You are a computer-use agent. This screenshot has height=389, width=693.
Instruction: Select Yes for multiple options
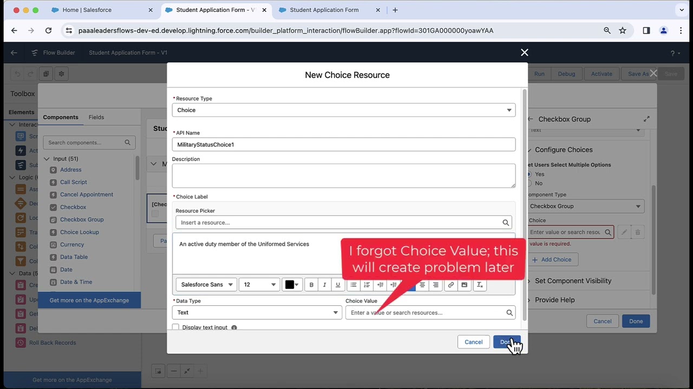click(529, 174)
